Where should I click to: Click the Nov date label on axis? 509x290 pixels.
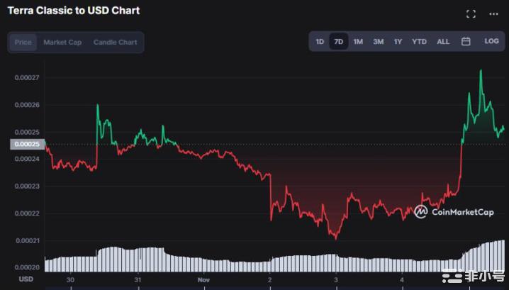[x=203, y=280]
